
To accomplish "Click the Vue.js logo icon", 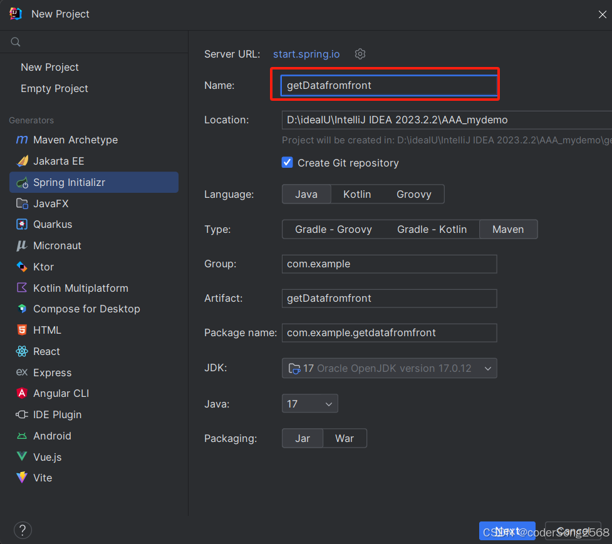I will [22, 456].
